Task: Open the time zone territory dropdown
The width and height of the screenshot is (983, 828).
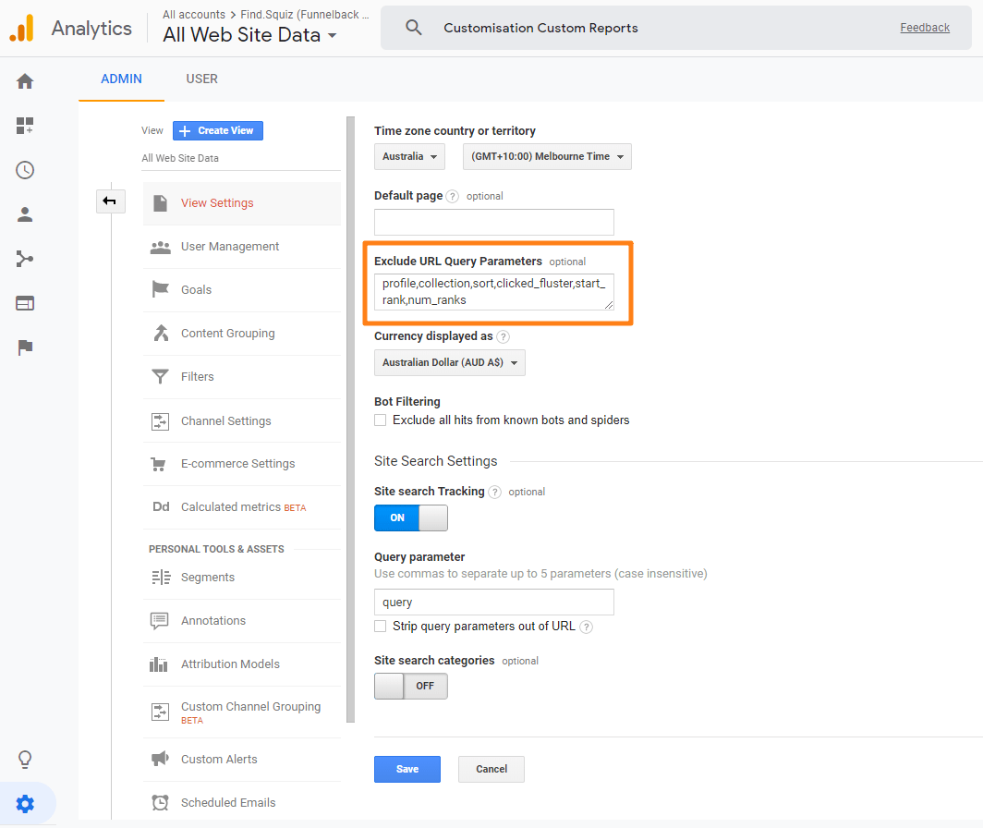Action: point(409,156)
